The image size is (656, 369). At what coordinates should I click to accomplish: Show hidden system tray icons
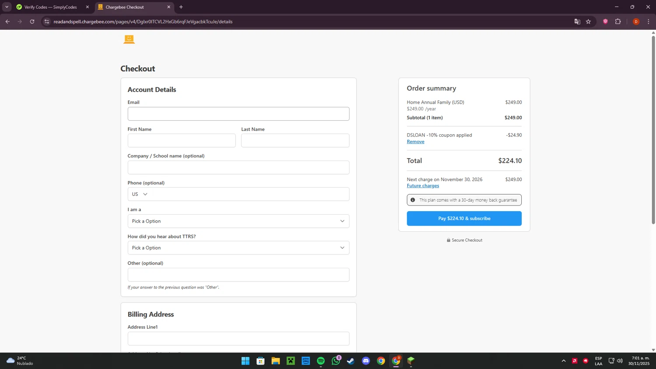pyautogui.click(x=564, y=361)
